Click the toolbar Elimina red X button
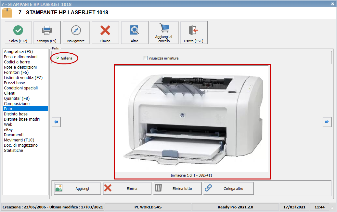The width and height of the screenshot is (337, 212). click(x=105, y=33)
